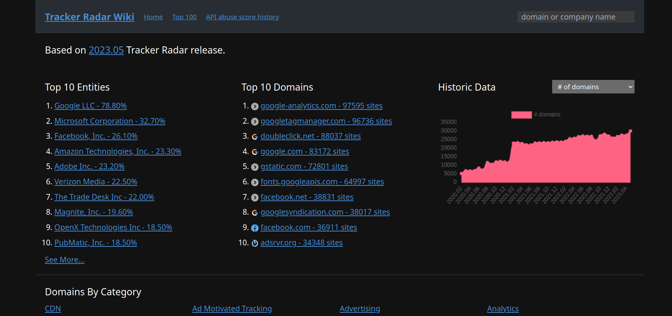Open The Trade Desk Inc link
The height and width of the screenshot is (316, 672).
click(x=104, y=197)
